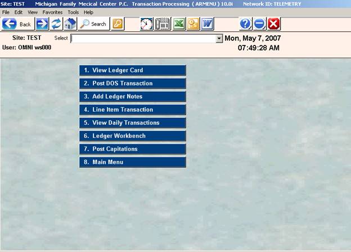
Task: Open the Favorites menu
Action: point(52,12)
